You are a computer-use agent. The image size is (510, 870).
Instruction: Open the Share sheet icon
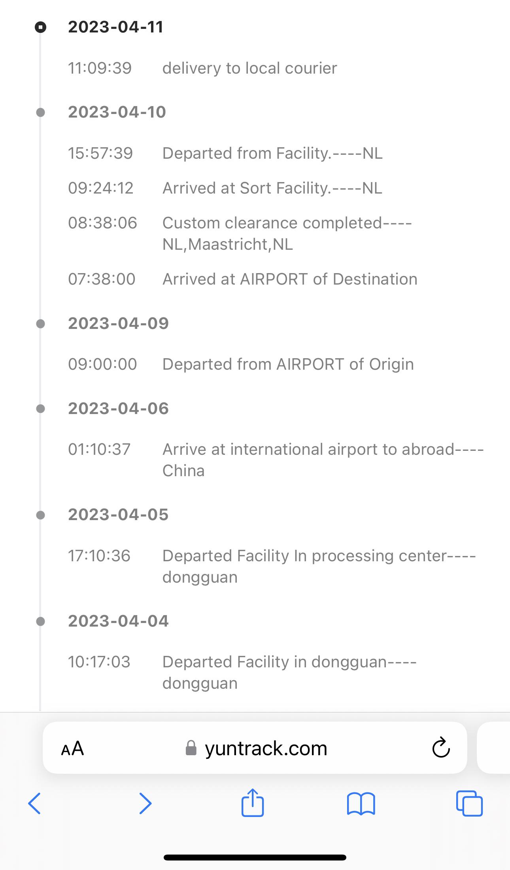tap(252, 803)
